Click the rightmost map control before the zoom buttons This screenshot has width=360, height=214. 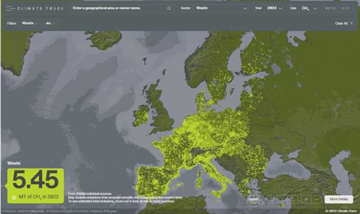293,199
